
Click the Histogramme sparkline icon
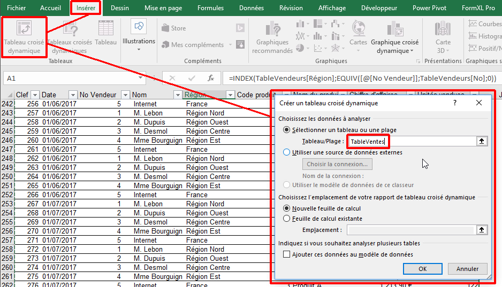point(473,36)
